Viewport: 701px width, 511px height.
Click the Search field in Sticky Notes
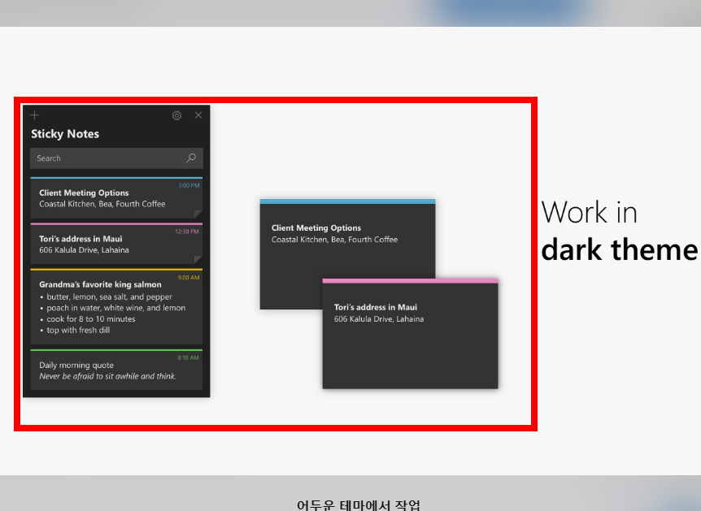116,158
